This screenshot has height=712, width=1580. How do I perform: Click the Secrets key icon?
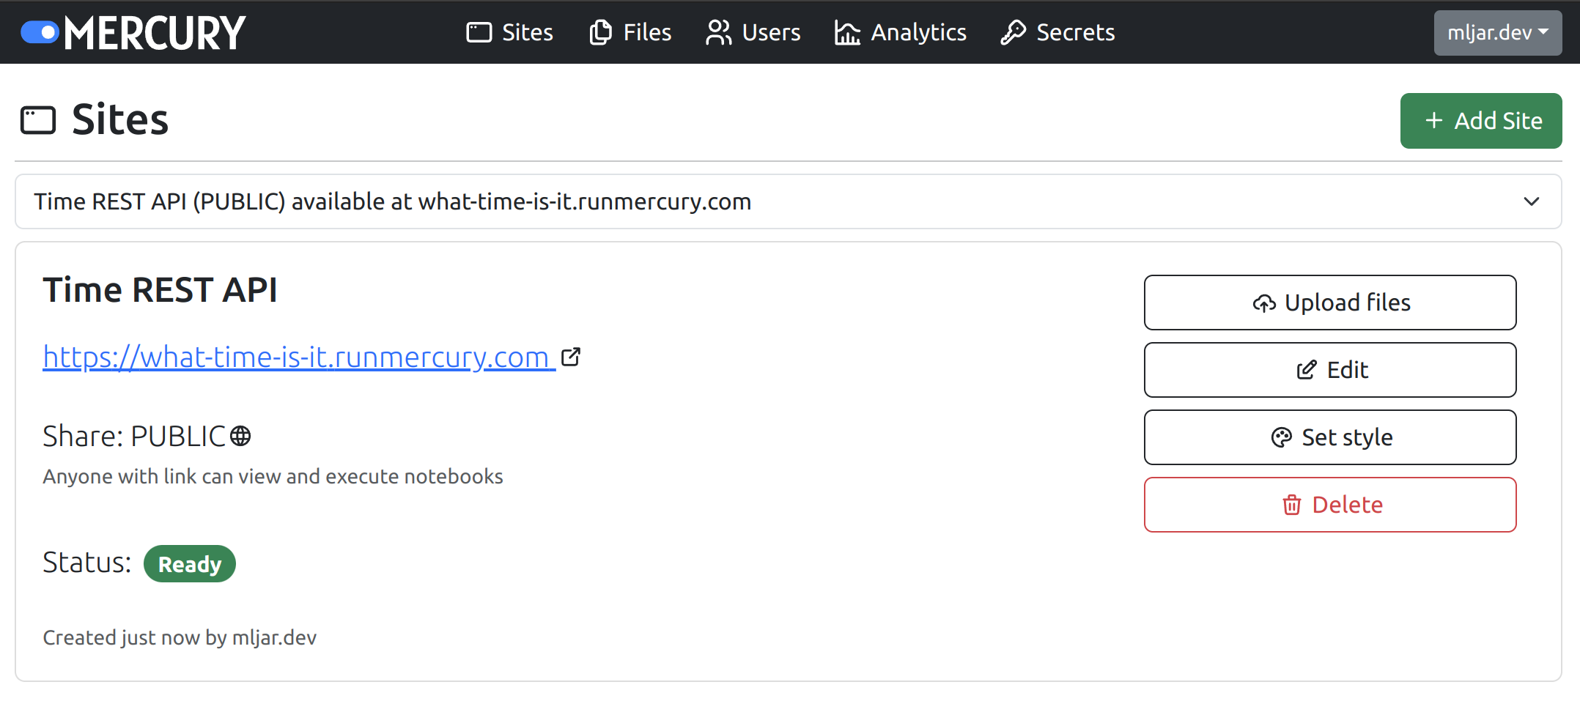[x=1014, y=32]
